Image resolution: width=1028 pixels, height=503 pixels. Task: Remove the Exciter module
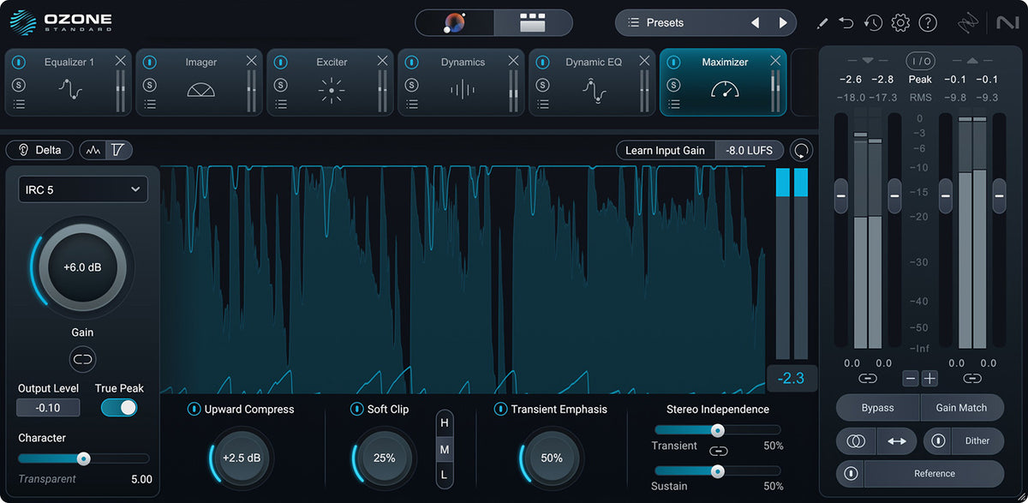click(382, 60)
